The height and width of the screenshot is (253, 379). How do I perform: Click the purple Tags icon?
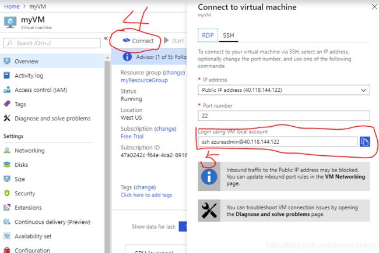coord(7,104)
